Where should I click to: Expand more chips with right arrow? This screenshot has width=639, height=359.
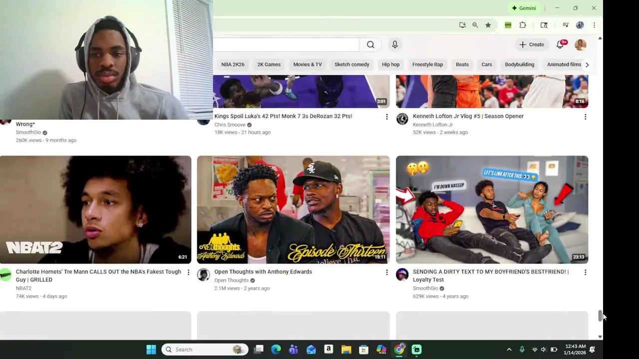pos(587,64)
